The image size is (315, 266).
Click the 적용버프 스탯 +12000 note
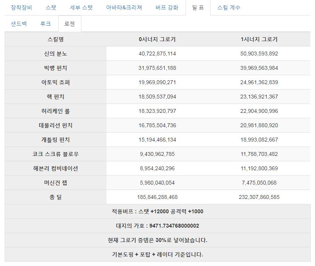point(157,211)
